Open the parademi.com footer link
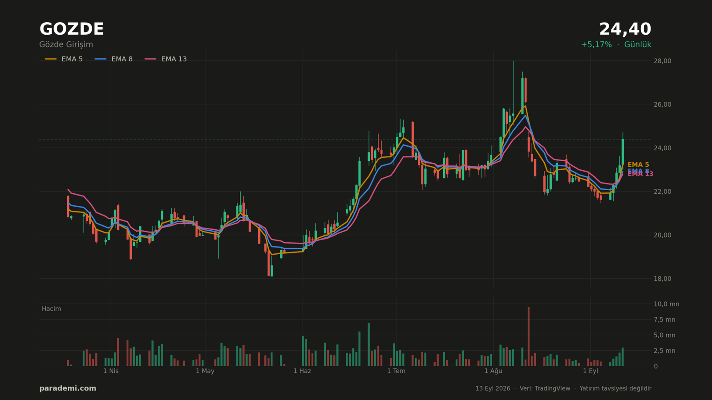This screenshot has height=400, width=712. click(68, 388)
